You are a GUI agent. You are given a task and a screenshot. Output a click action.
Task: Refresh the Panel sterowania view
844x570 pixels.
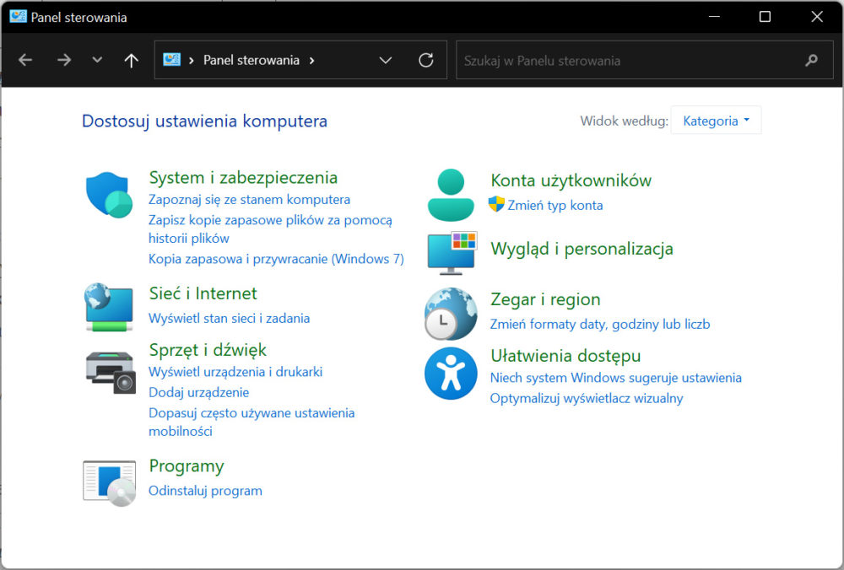(x=425, y=60)
